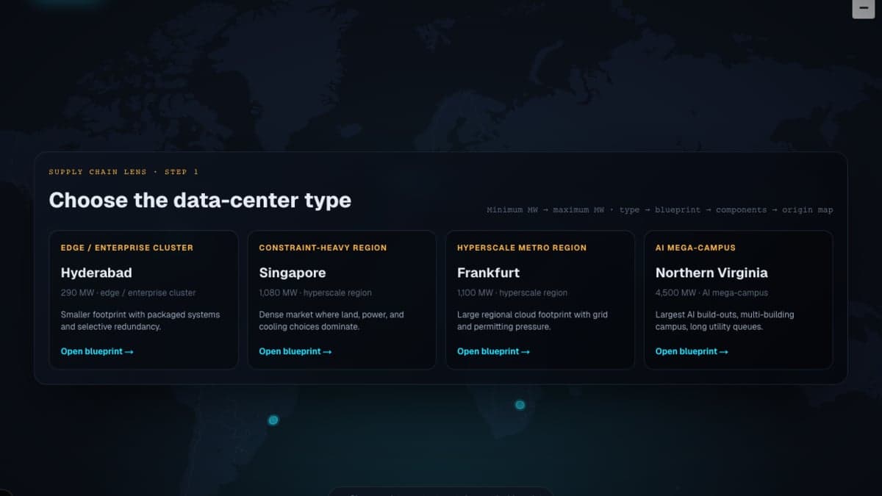Click the minimize panel button at top right
Screen dimensions: 882x496
coord(863,8)
